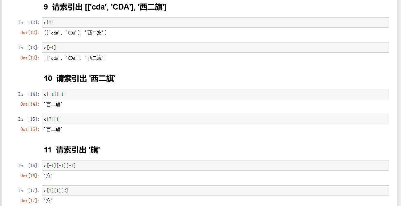This screenshot has height=206, width=401.
Task: Select heading 9 about indexing the nested list
Action: click(105, 7)
